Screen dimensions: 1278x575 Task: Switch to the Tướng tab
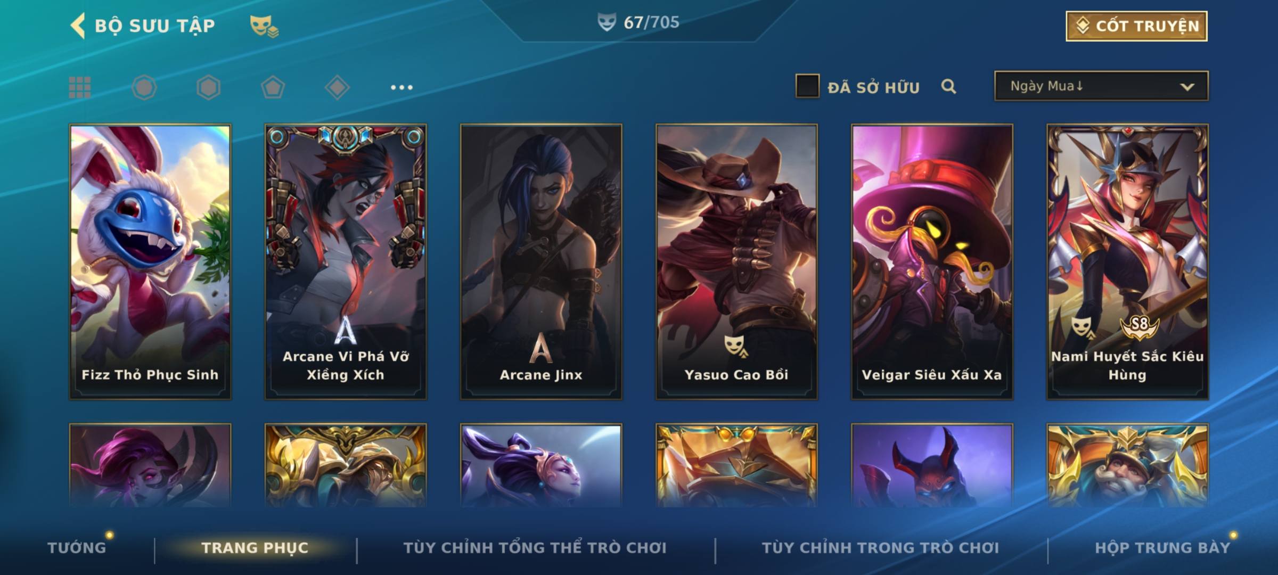click(77, 547)
